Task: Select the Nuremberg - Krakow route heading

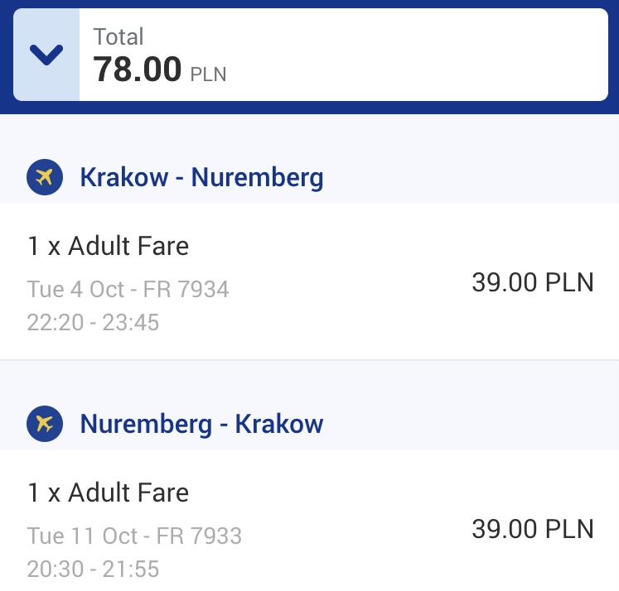Action: [x=201, y=425]
